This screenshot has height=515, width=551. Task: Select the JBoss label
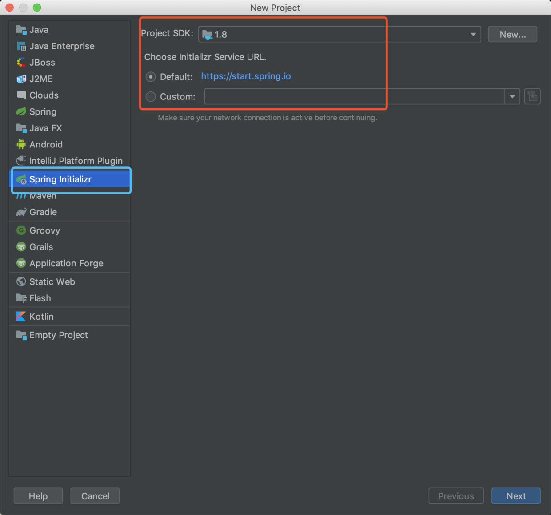point(42,63)
